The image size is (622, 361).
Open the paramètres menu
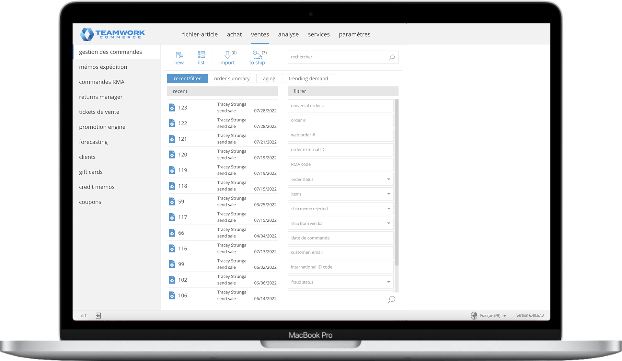[x=355, y=34]
